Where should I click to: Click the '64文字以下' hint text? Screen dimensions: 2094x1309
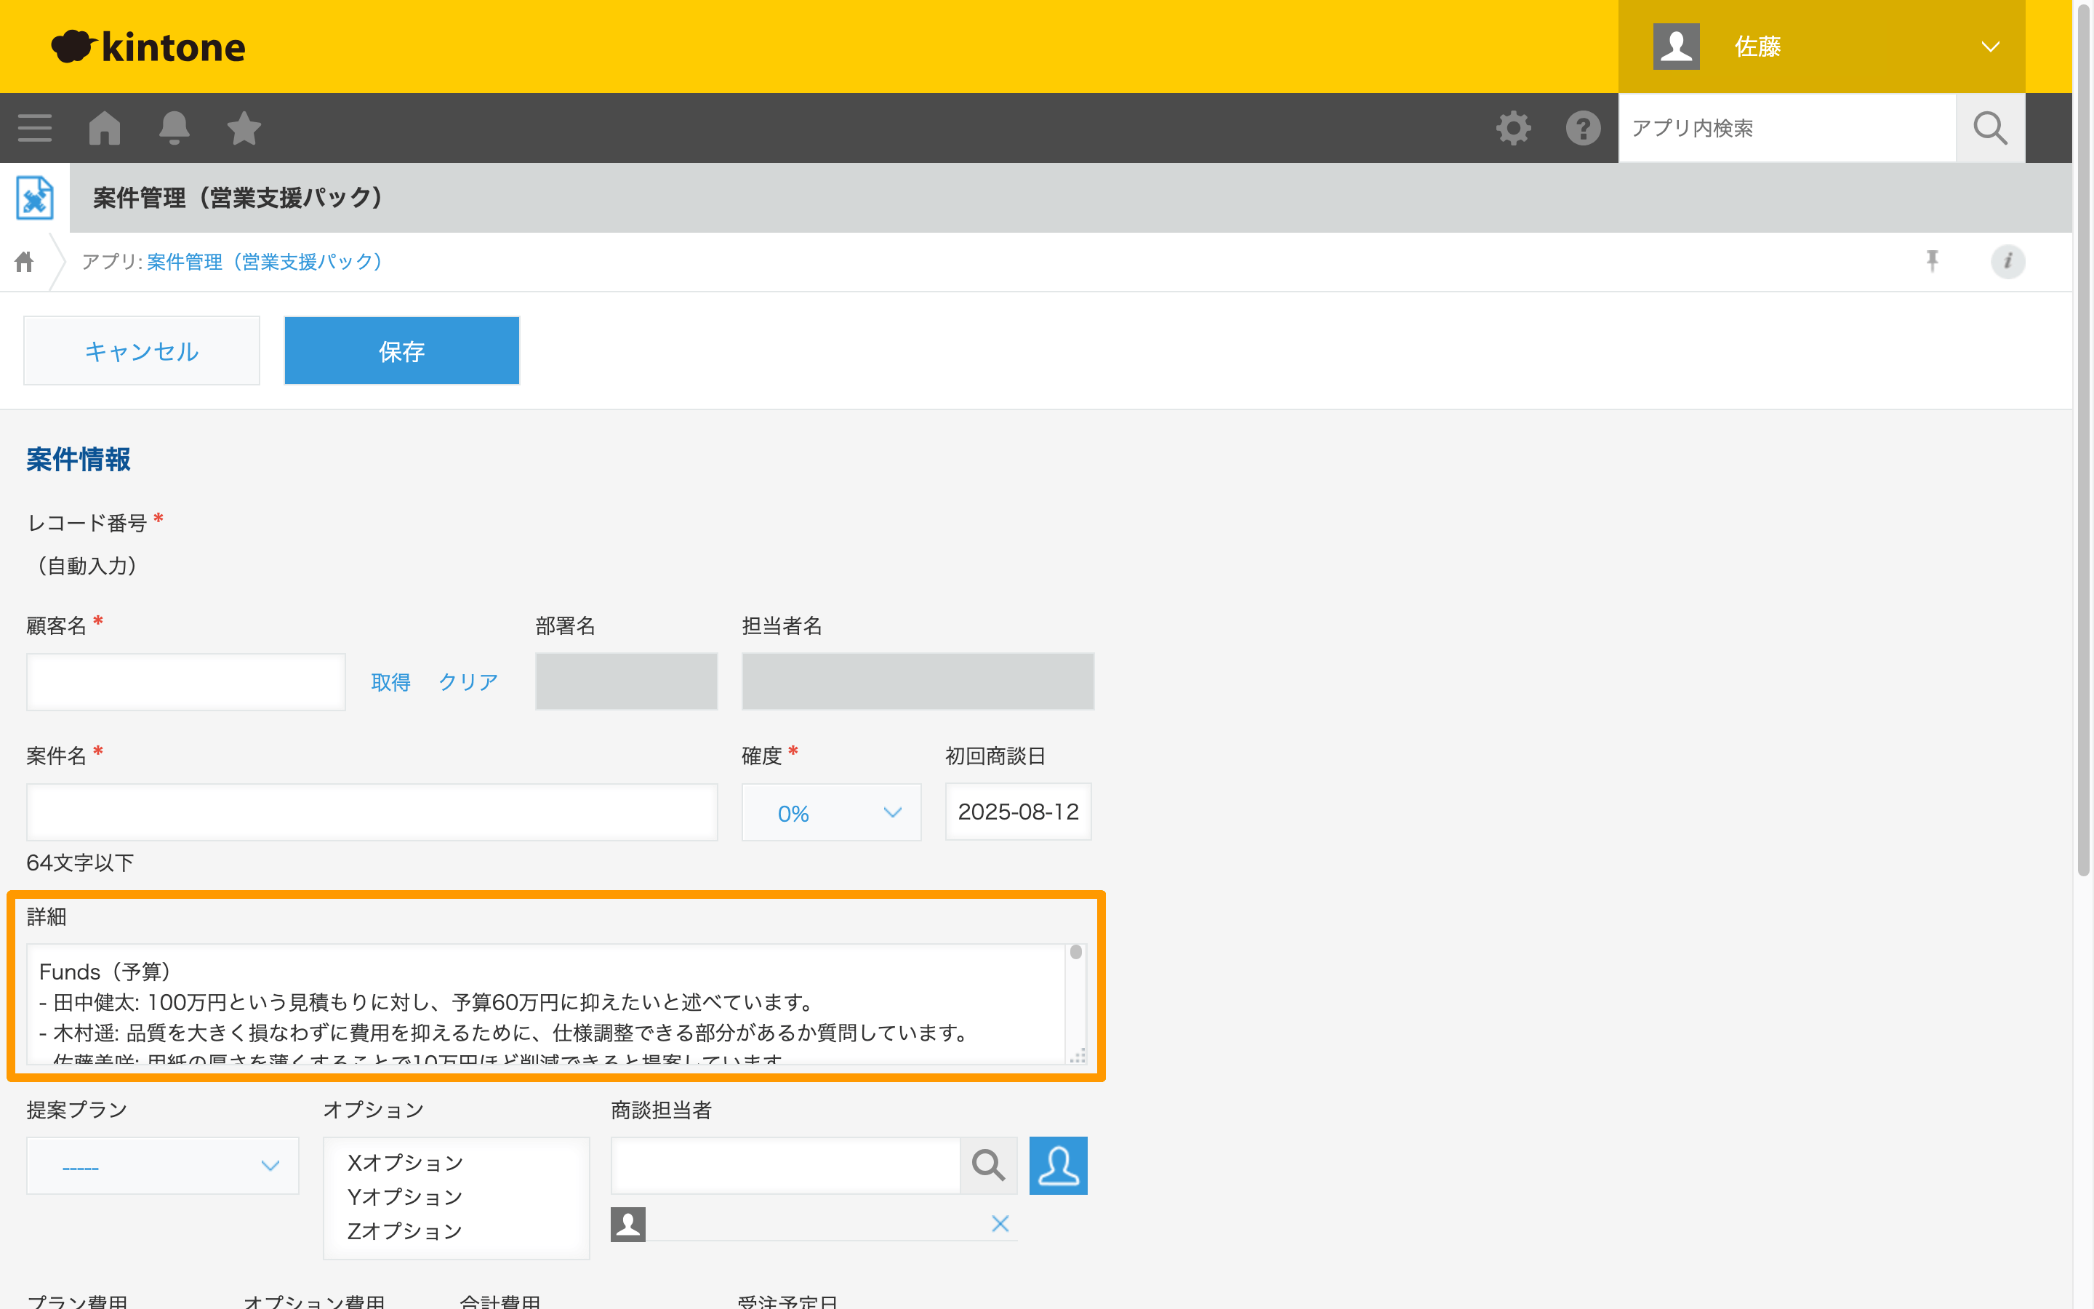[81, 863]
